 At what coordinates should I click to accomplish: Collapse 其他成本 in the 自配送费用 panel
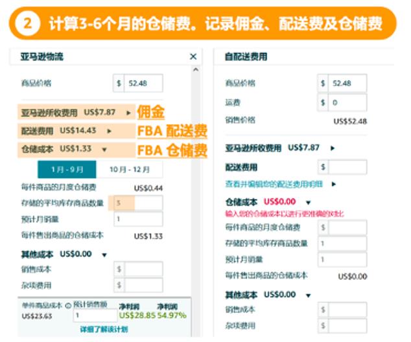pos(308,295)
